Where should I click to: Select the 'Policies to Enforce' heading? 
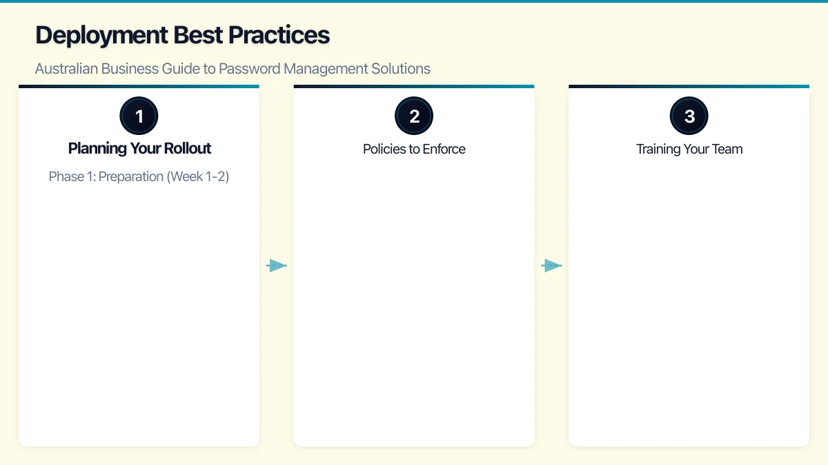pos(414,149)
